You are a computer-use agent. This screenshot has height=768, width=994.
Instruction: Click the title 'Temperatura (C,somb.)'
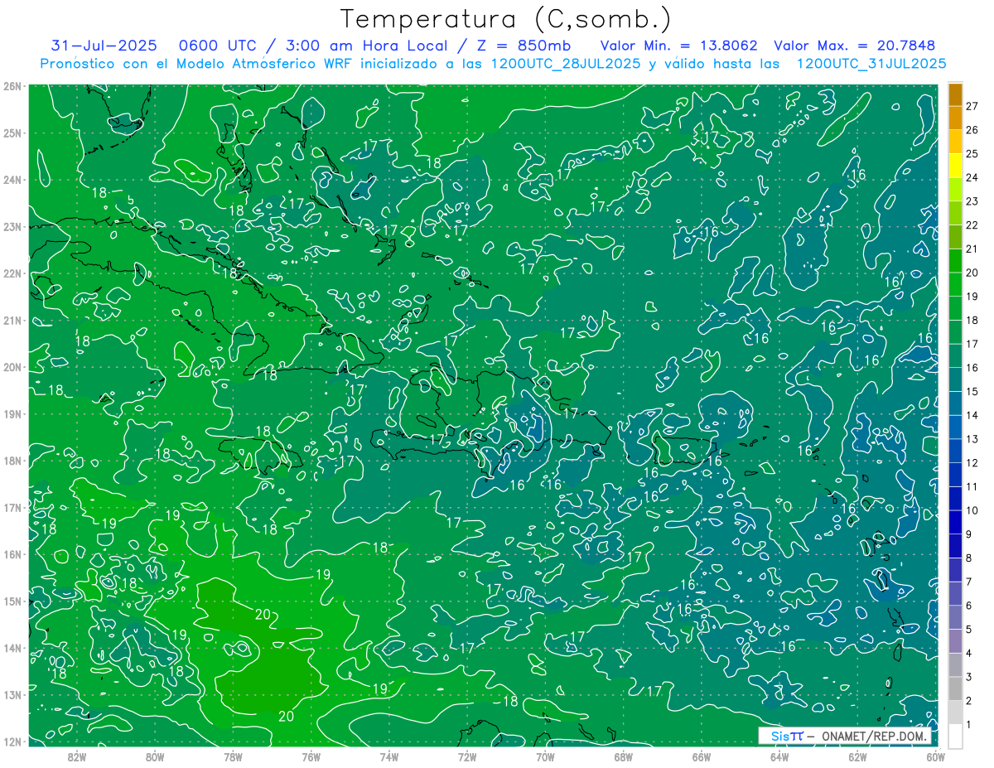[505, 19]
